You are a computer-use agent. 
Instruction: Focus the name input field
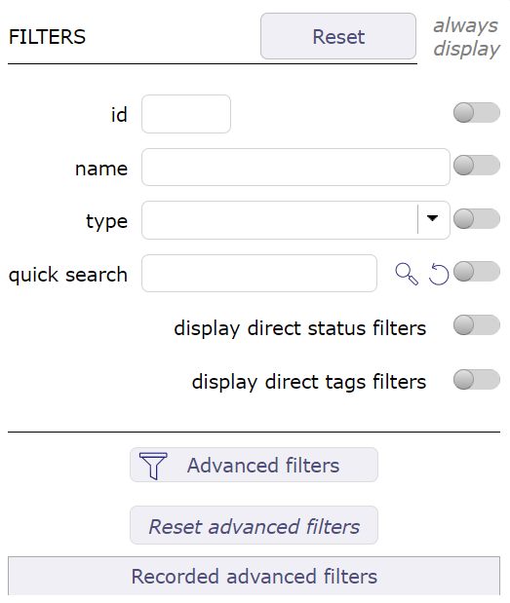pyautogui.click(x=295, y=167)
